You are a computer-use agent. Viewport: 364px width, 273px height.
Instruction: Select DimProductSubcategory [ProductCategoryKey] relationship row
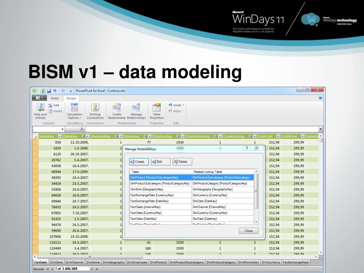click(192, 183)
